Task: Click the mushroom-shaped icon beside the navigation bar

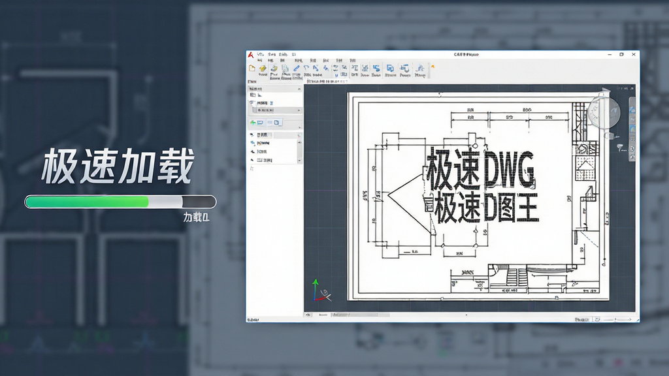Action: 620,148
